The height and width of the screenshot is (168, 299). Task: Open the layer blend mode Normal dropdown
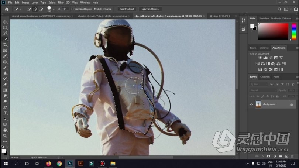(263, 90)
